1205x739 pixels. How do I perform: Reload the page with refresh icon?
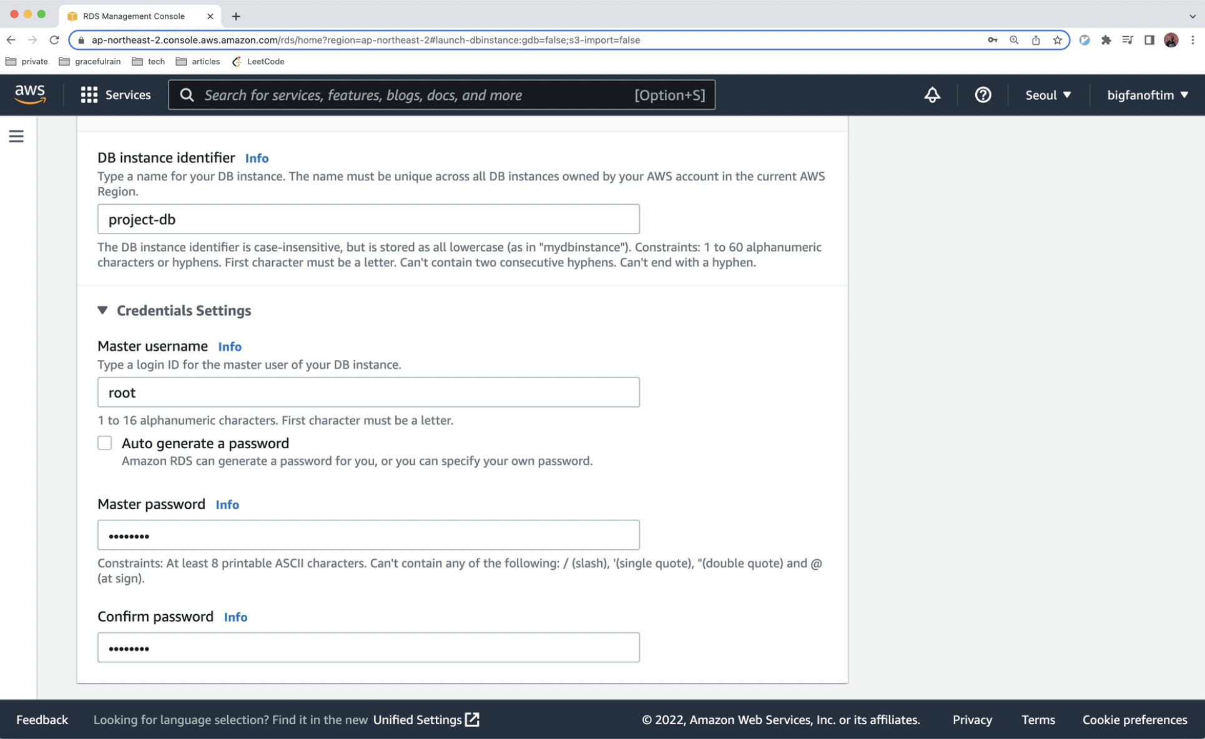(54, 40)
